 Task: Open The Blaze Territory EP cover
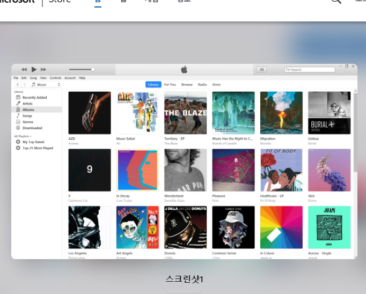click(186, 113)
